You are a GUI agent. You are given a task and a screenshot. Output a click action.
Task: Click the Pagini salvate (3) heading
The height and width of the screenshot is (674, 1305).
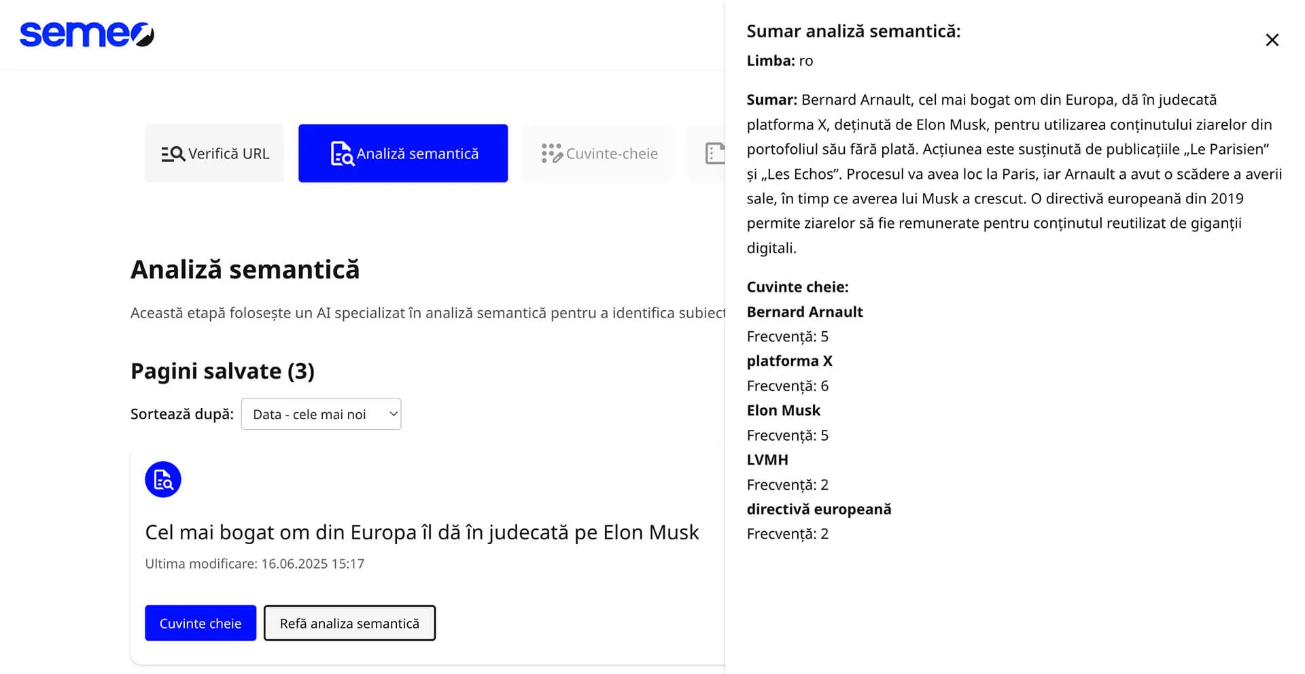pyautogui.click(x=222, y=371)
